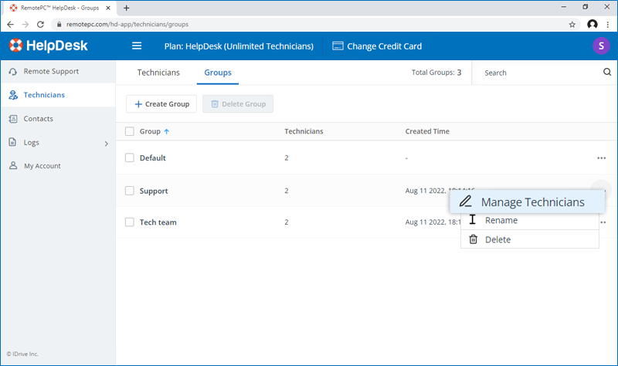Select Rename from the context menu

tap(501, 221)
